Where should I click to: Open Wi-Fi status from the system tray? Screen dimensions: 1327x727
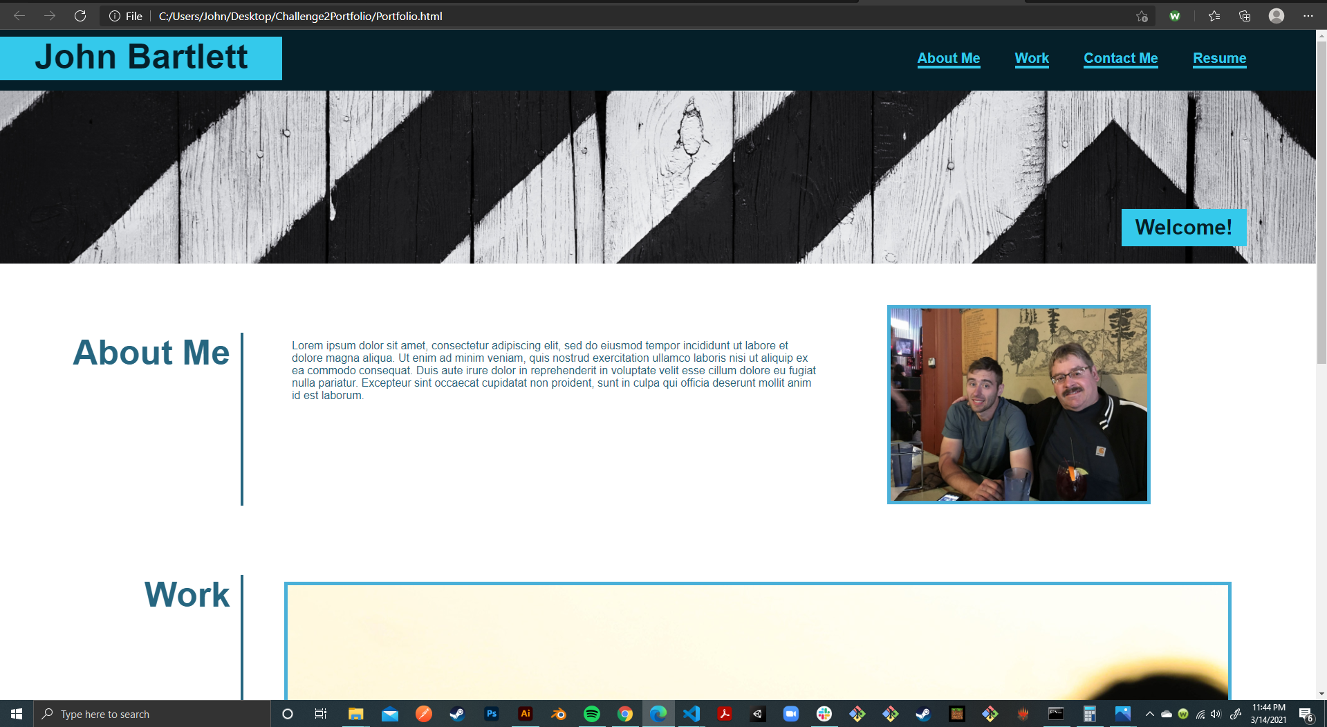pos(1200,714)
